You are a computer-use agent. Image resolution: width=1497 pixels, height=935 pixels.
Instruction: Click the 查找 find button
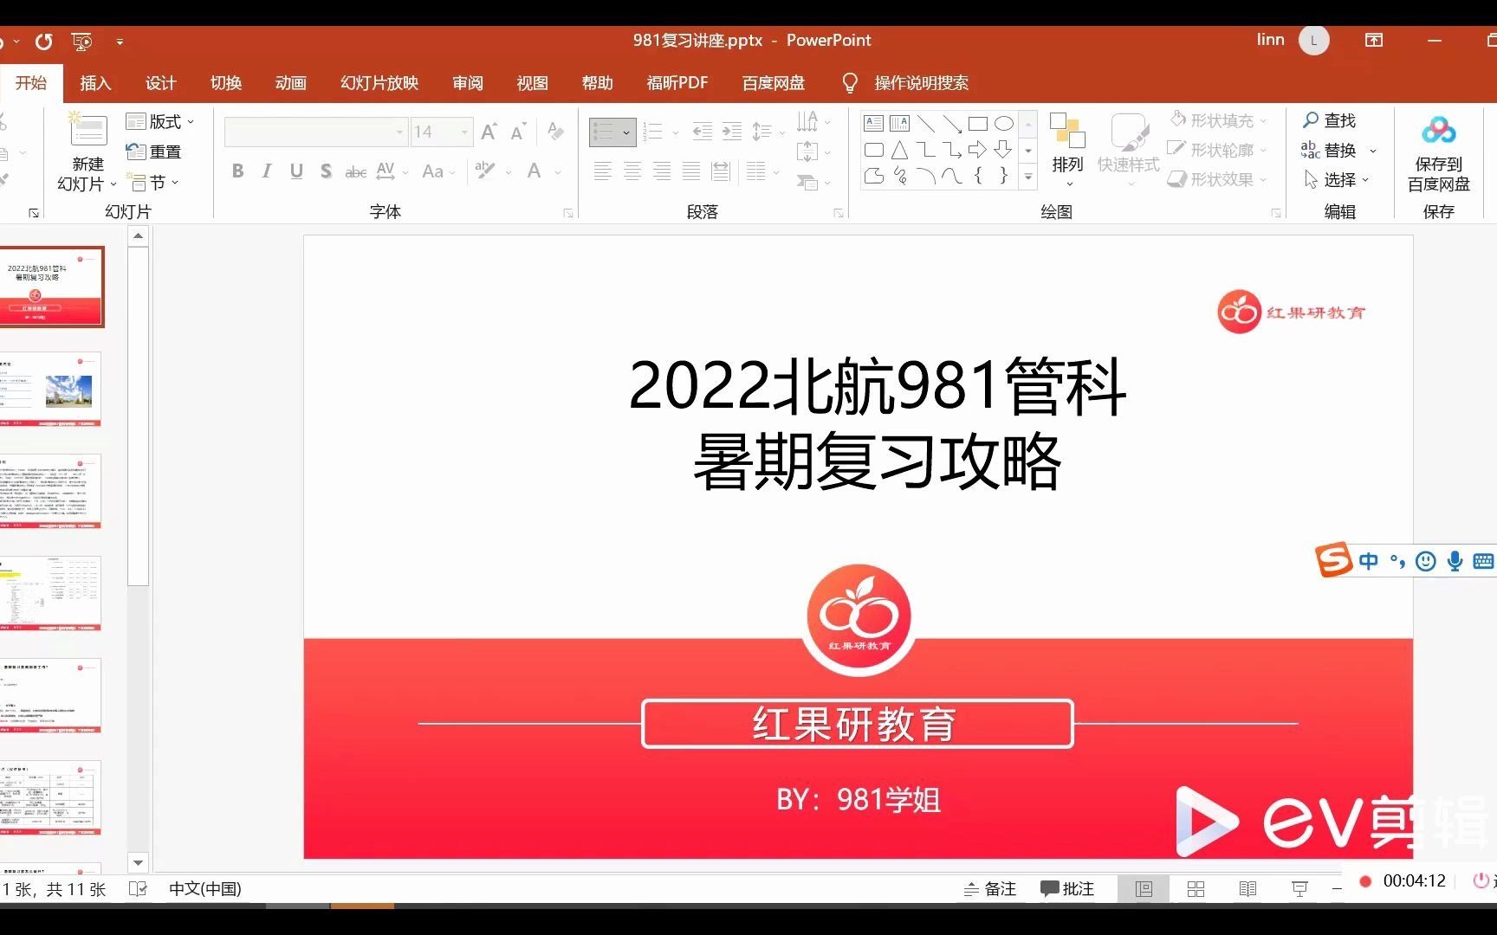(1330, 120)
